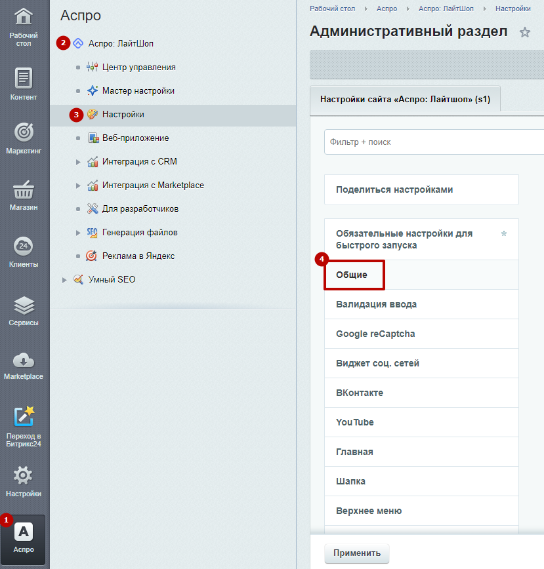Open the Настройки gear section in sidebar
This screenshot has height=569, width=544.
24,481
